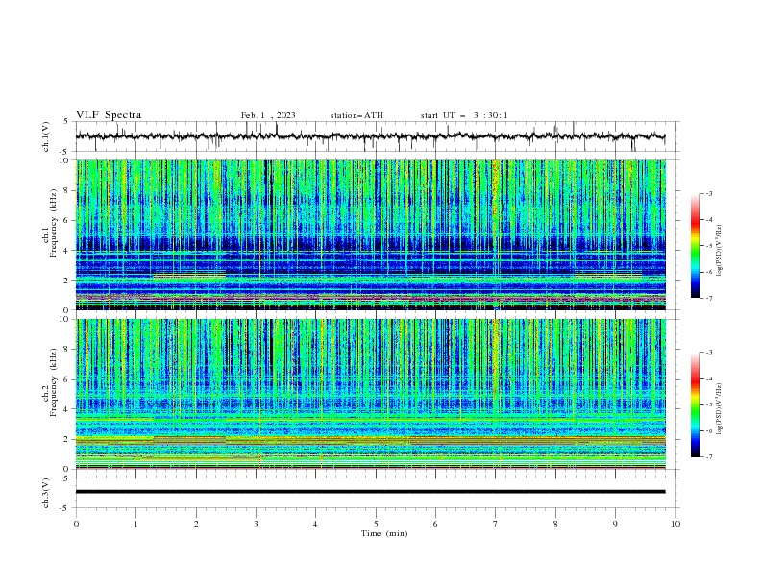
Task: Click the '-3' value on ch.1 color bar
Action: coord(708,193)
